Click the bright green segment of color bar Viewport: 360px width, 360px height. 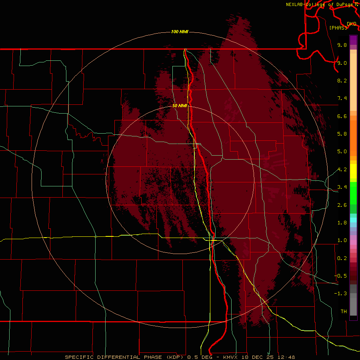(x=353, y=193)
